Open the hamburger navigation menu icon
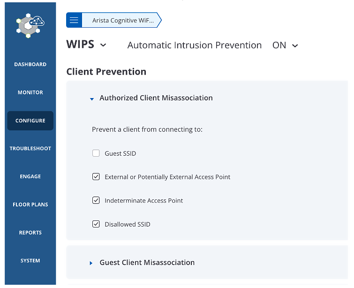Image resolution: width=354 pixels, height=288 pixels. click(x=74, y=20)
